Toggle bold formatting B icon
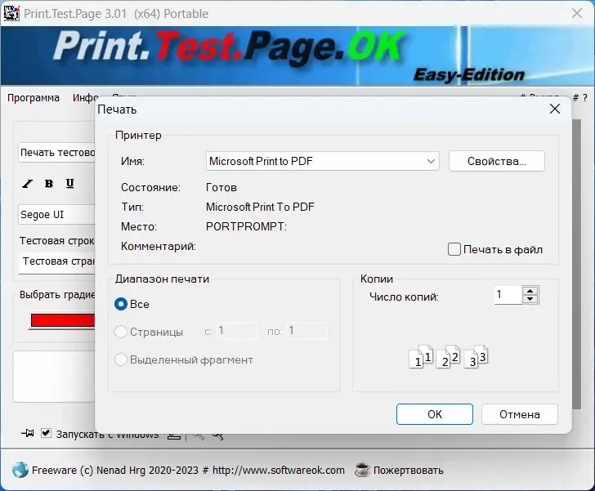 pos(48,184)
